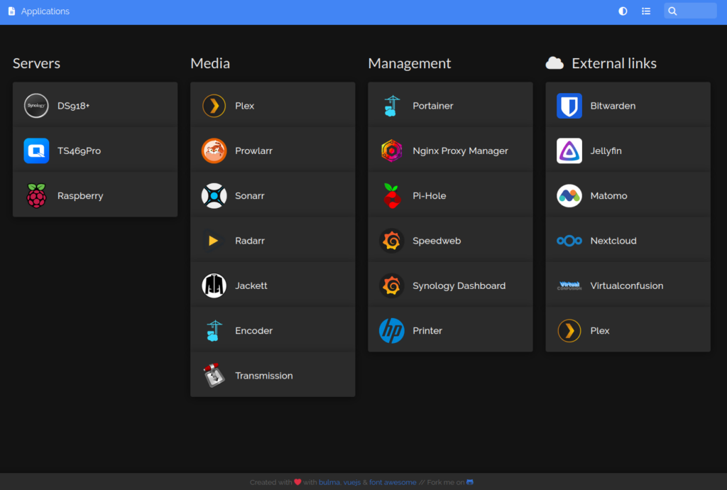Click the Applications title in header
The width and height of the screenshot is (727, 490).
[x=45, y=11]
